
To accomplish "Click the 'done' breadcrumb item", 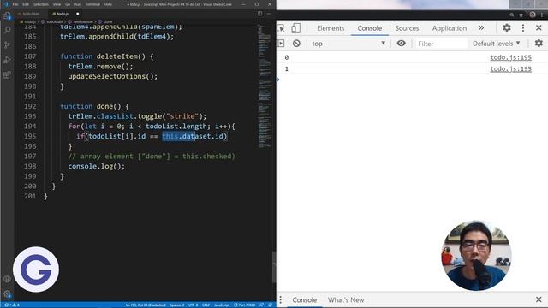I will (x=106, y=21).
